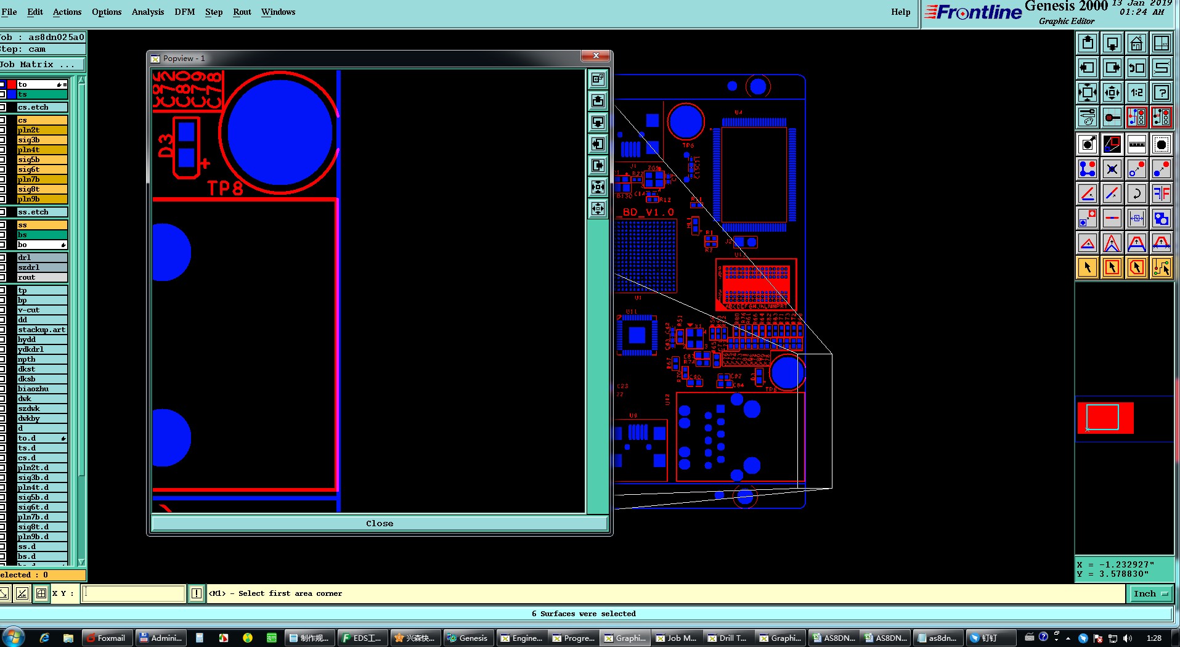Click the X Y coordinate input field
Image resolution: width=1180 pixels, height=647 pixels.
133,593
